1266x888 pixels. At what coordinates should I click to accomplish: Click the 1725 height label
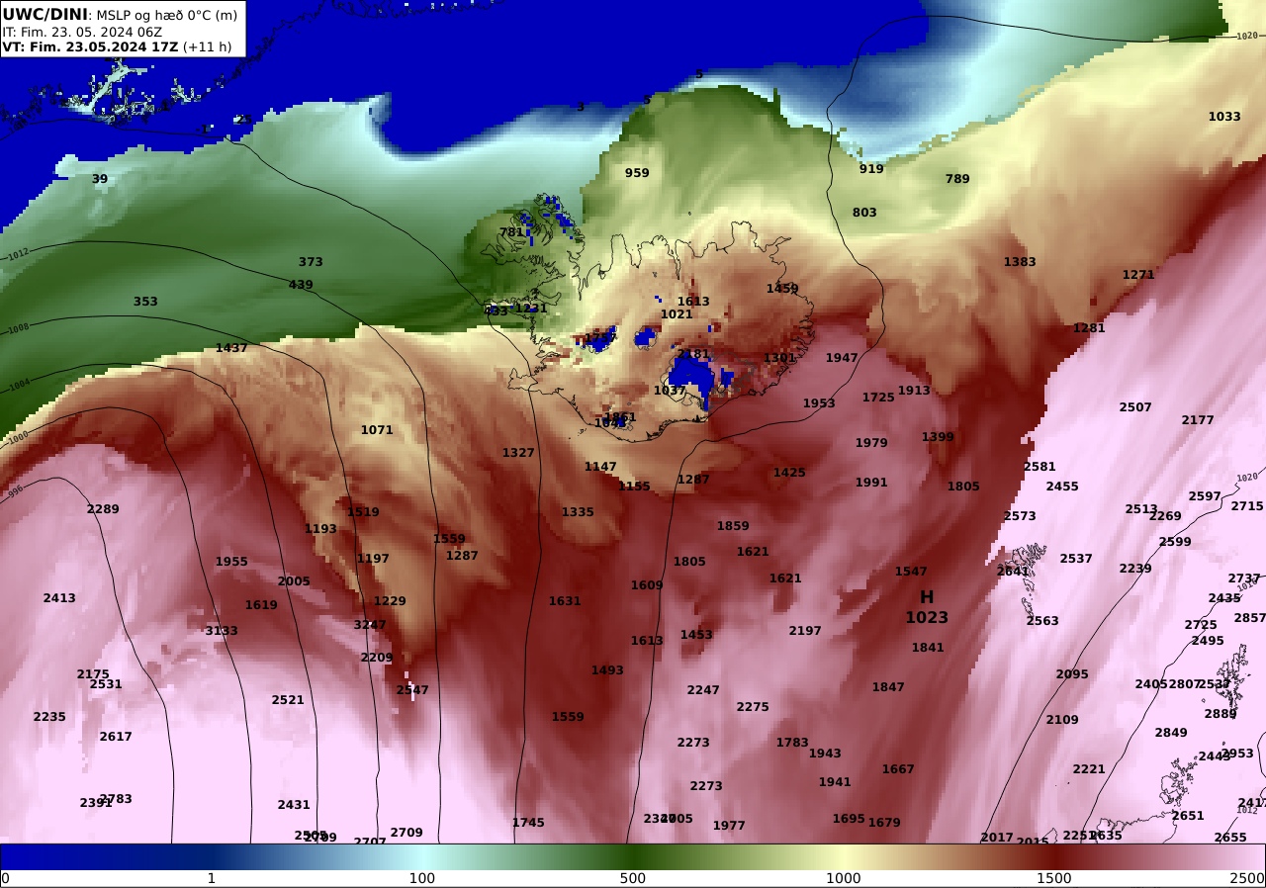tap(878, 398)
